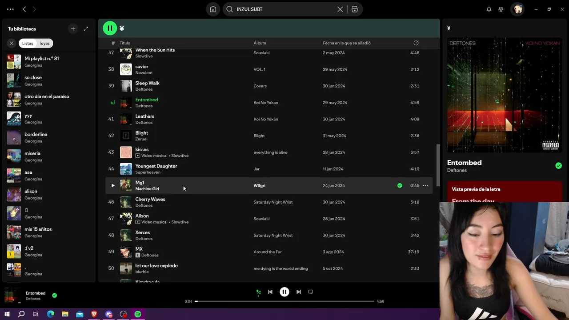Click the Koi No Yokan album cover art
Image resolution: width=569 pixels, height=320 pixels.
(x=504, y=95)
